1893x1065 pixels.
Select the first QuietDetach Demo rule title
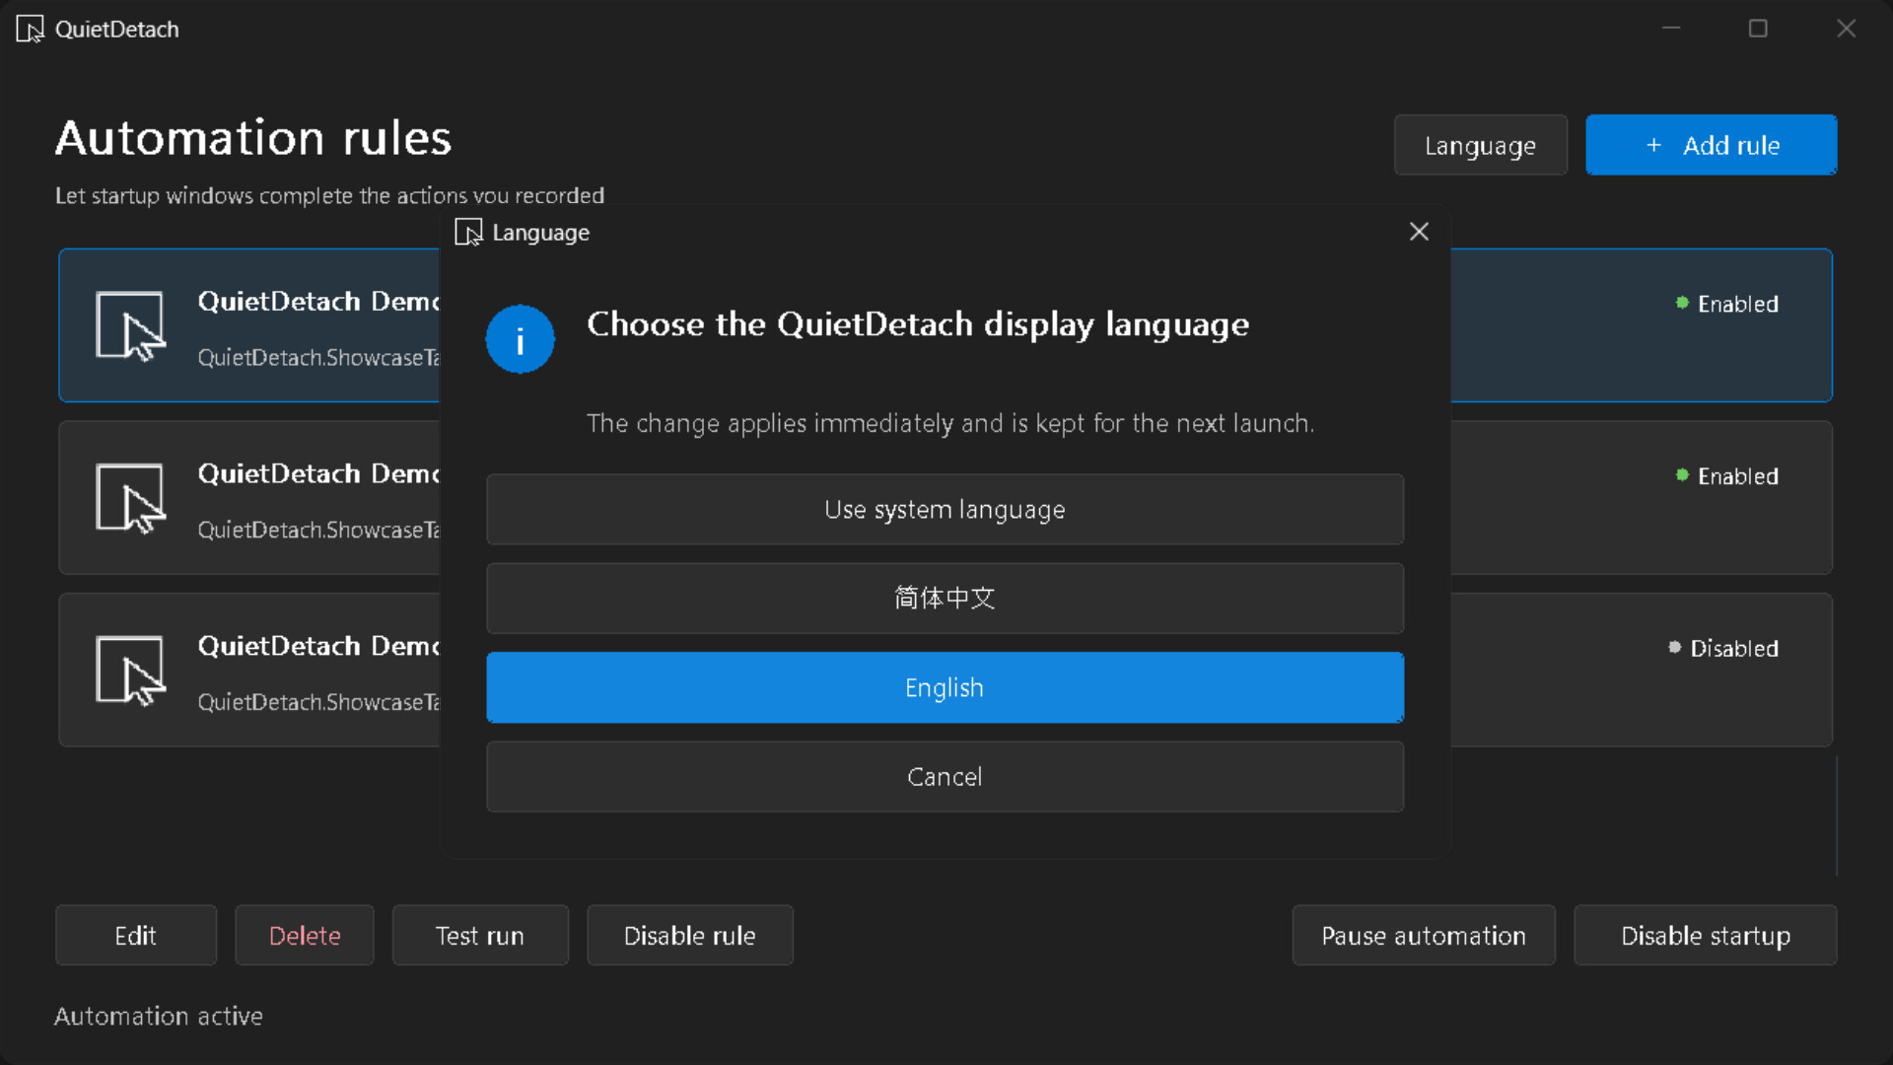click(x=317, y=301)
